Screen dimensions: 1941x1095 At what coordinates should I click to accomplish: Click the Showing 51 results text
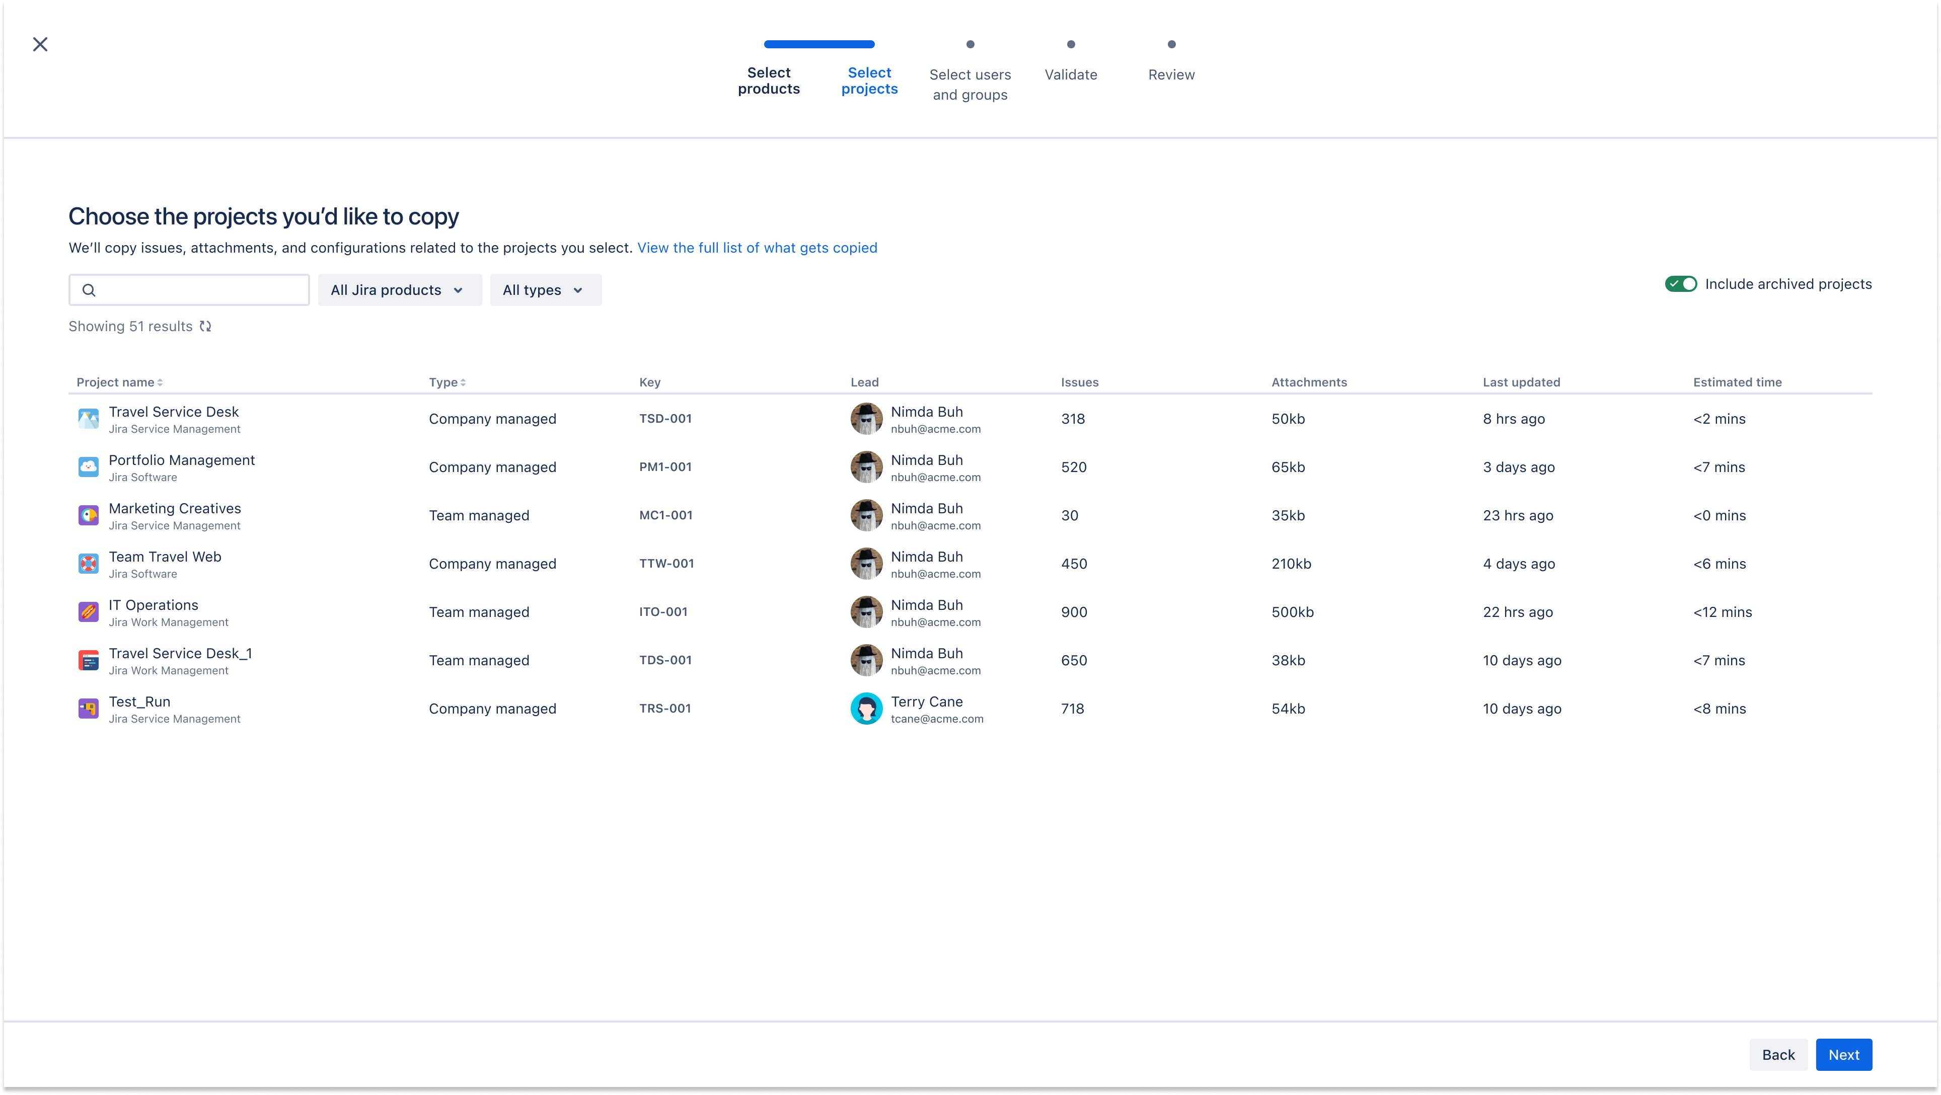(130, 326)
